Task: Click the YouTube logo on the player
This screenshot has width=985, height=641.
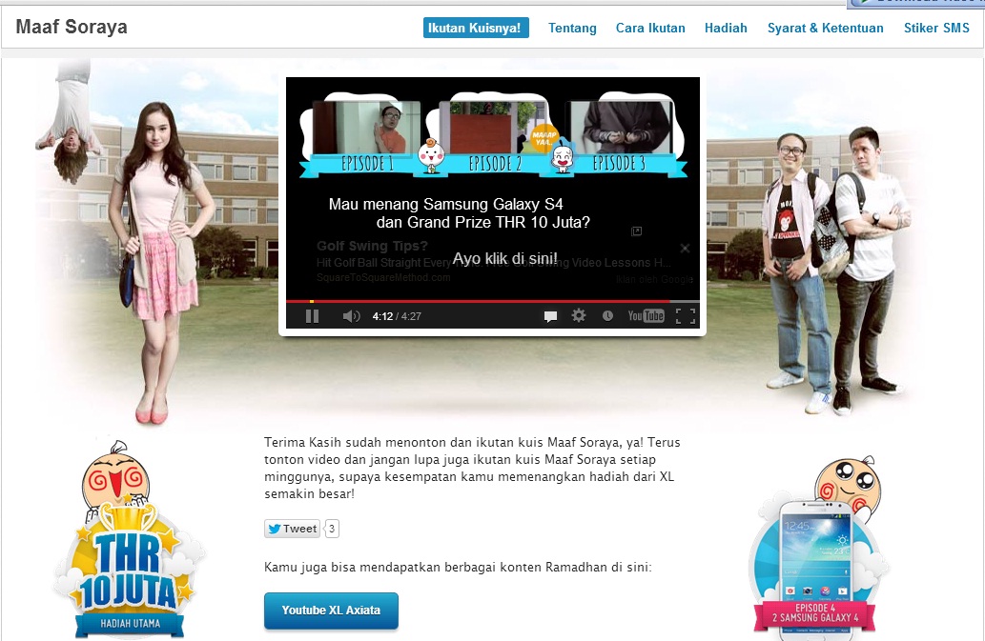Action: pos(645,314)
